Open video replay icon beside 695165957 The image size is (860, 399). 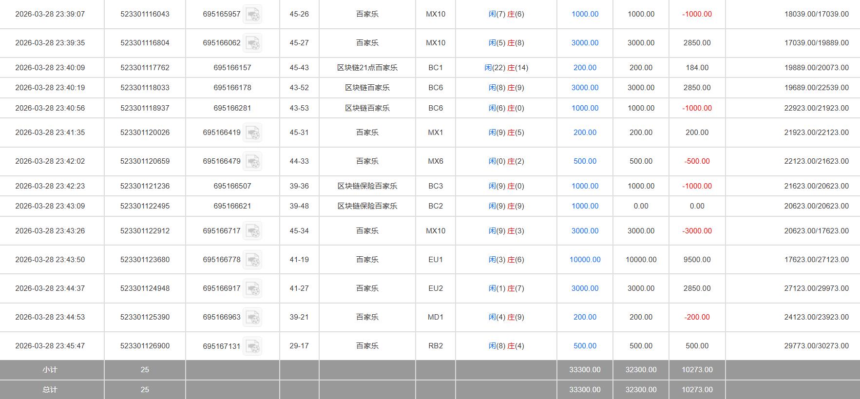coord(252,14)
